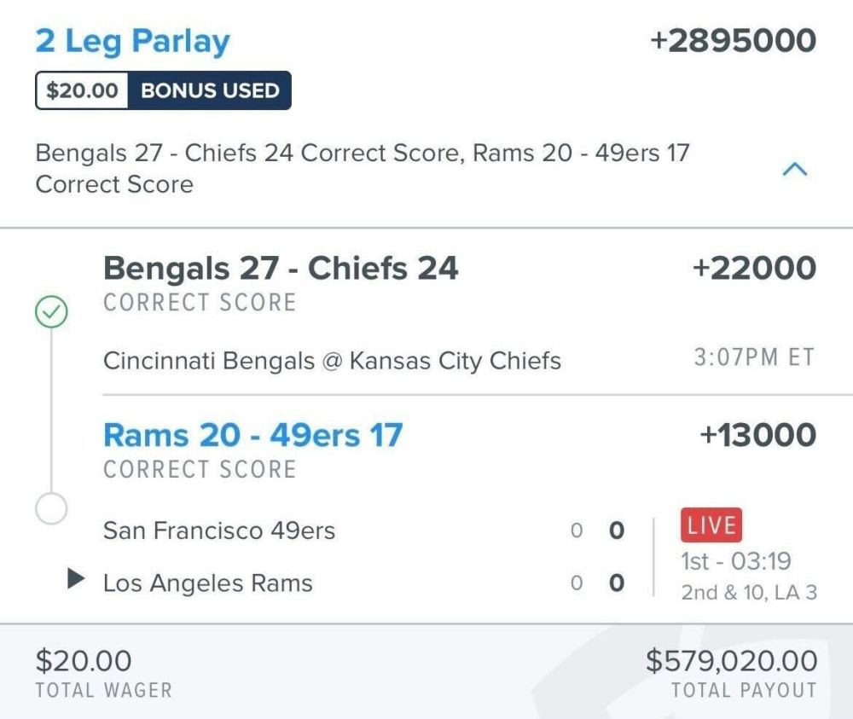Click the 2nd & 10, LA 3 status

(748, 592)
